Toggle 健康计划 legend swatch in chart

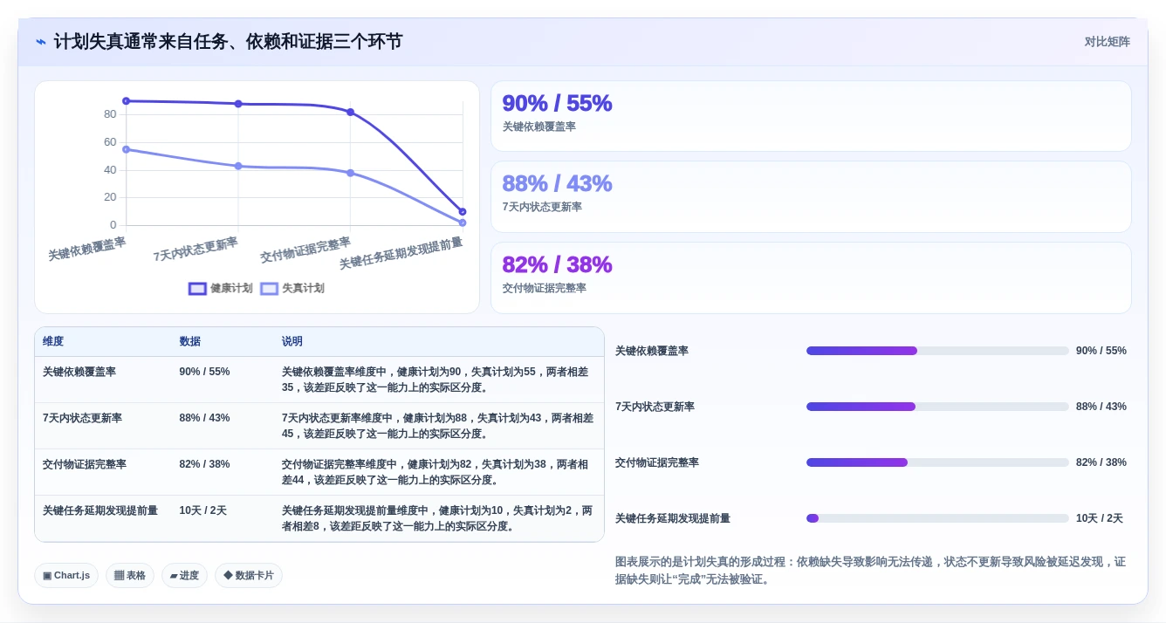pyautogui.click(x=198, y=289)
